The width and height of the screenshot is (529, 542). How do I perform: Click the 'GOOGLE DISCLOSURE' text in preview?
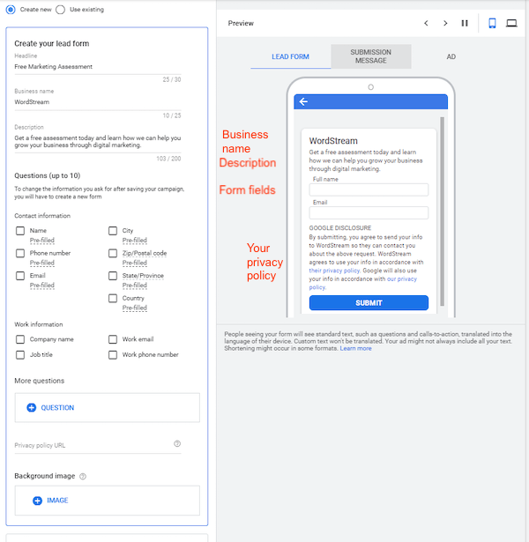click(x=340, y=228)
